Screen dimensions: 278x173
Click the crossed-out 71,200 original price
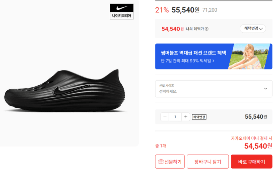210,10
